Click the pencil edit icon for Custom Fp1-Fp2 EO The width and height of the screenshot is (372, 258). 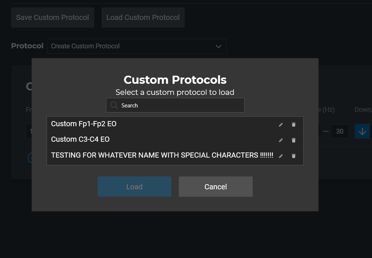(281, 125)
